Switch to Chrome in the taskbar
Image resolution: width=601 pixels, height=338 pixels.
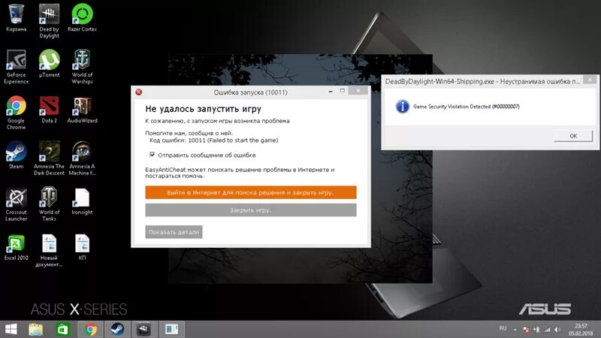point(90,329)
